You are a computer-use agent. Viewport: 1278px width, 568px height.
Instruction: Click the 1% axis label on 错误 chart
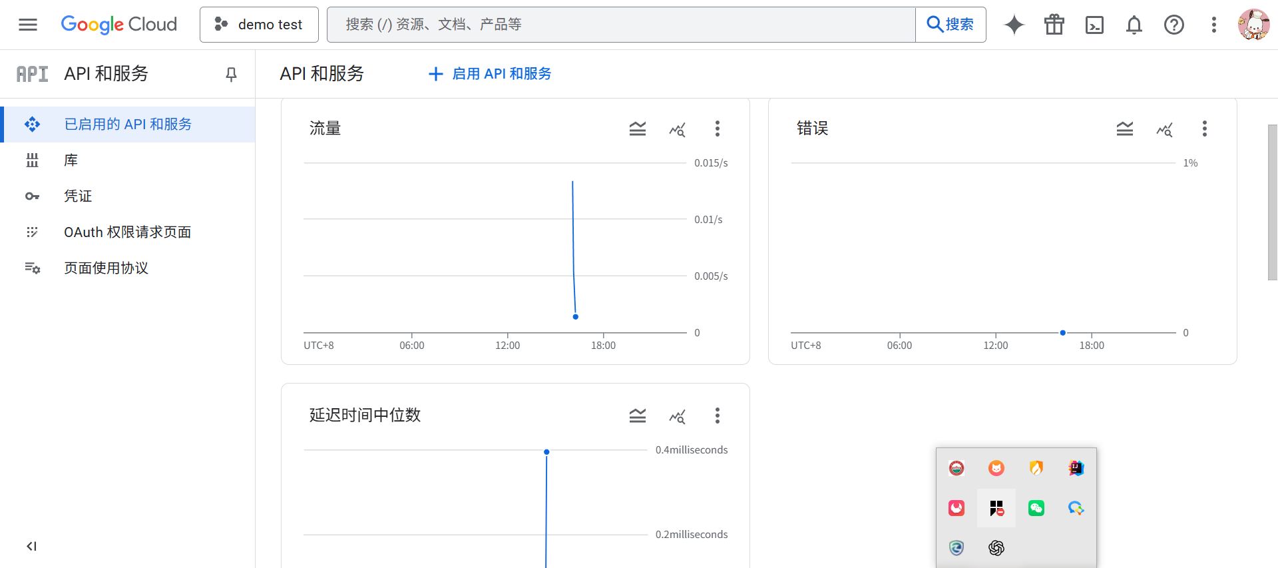click(1190, 163)
